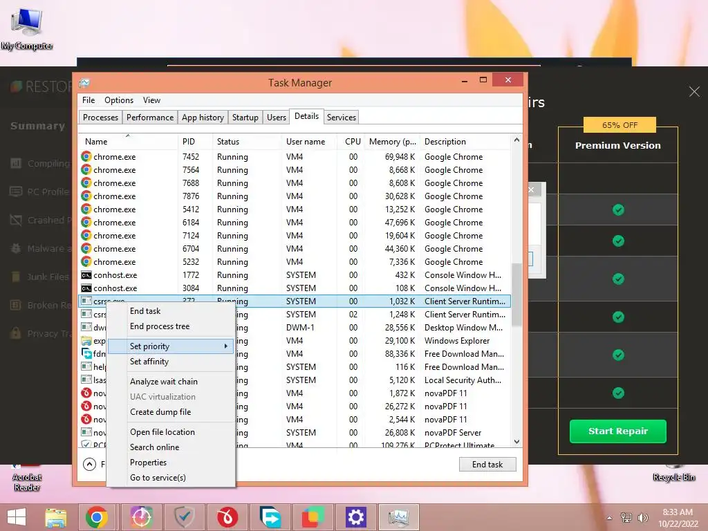Click Task Manager title bar icon

84,83
